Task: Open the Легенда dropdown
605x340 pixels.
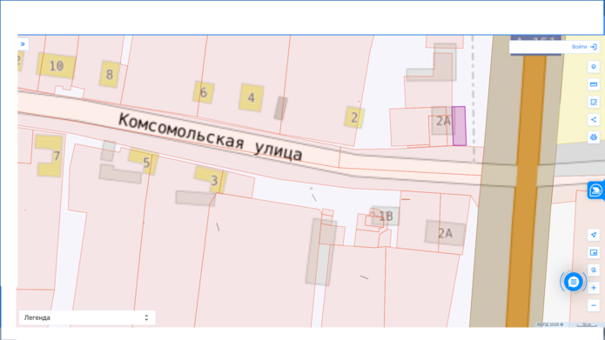Action: pos(87,317)
